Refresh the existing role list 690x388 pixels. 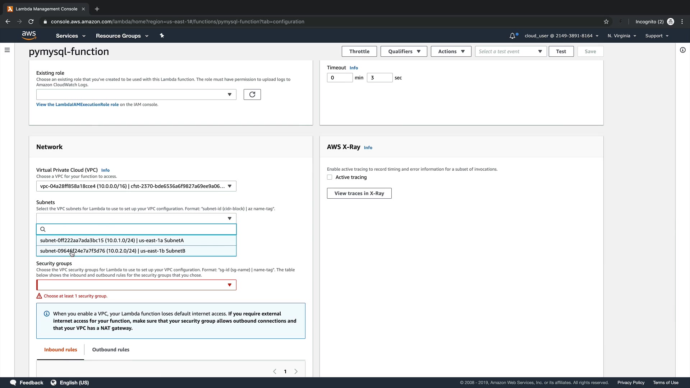click(x=252, y=94)
